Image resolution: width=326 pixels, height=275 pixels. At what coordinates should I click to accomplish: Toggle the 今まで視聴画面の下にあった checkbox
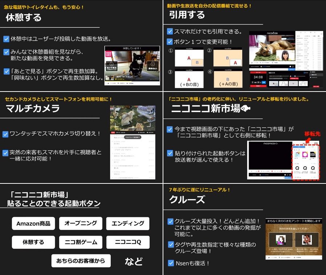pyautogui.click(x=170, y=129)
